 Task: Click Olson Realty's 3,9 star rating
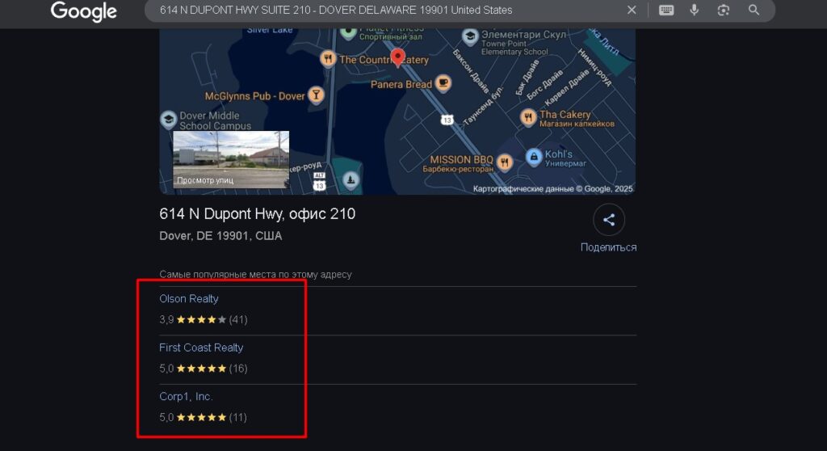click(202, 319)
